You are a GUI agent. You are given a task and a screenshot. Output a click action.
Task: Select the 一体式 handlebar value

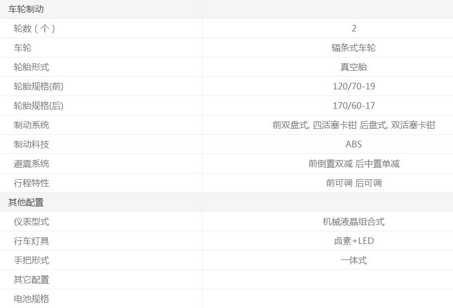click(x=353, y=260)
